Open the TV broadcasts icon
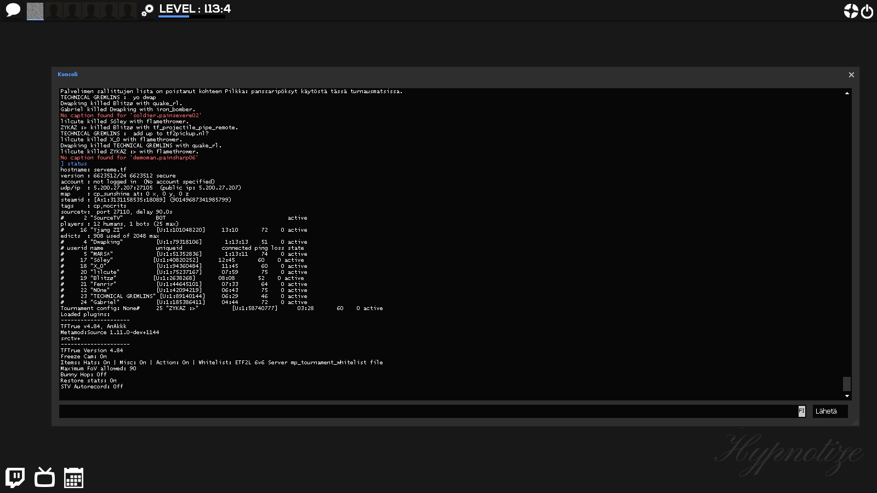The height and width of the screenshot is (493, 877). coord(44,477)
